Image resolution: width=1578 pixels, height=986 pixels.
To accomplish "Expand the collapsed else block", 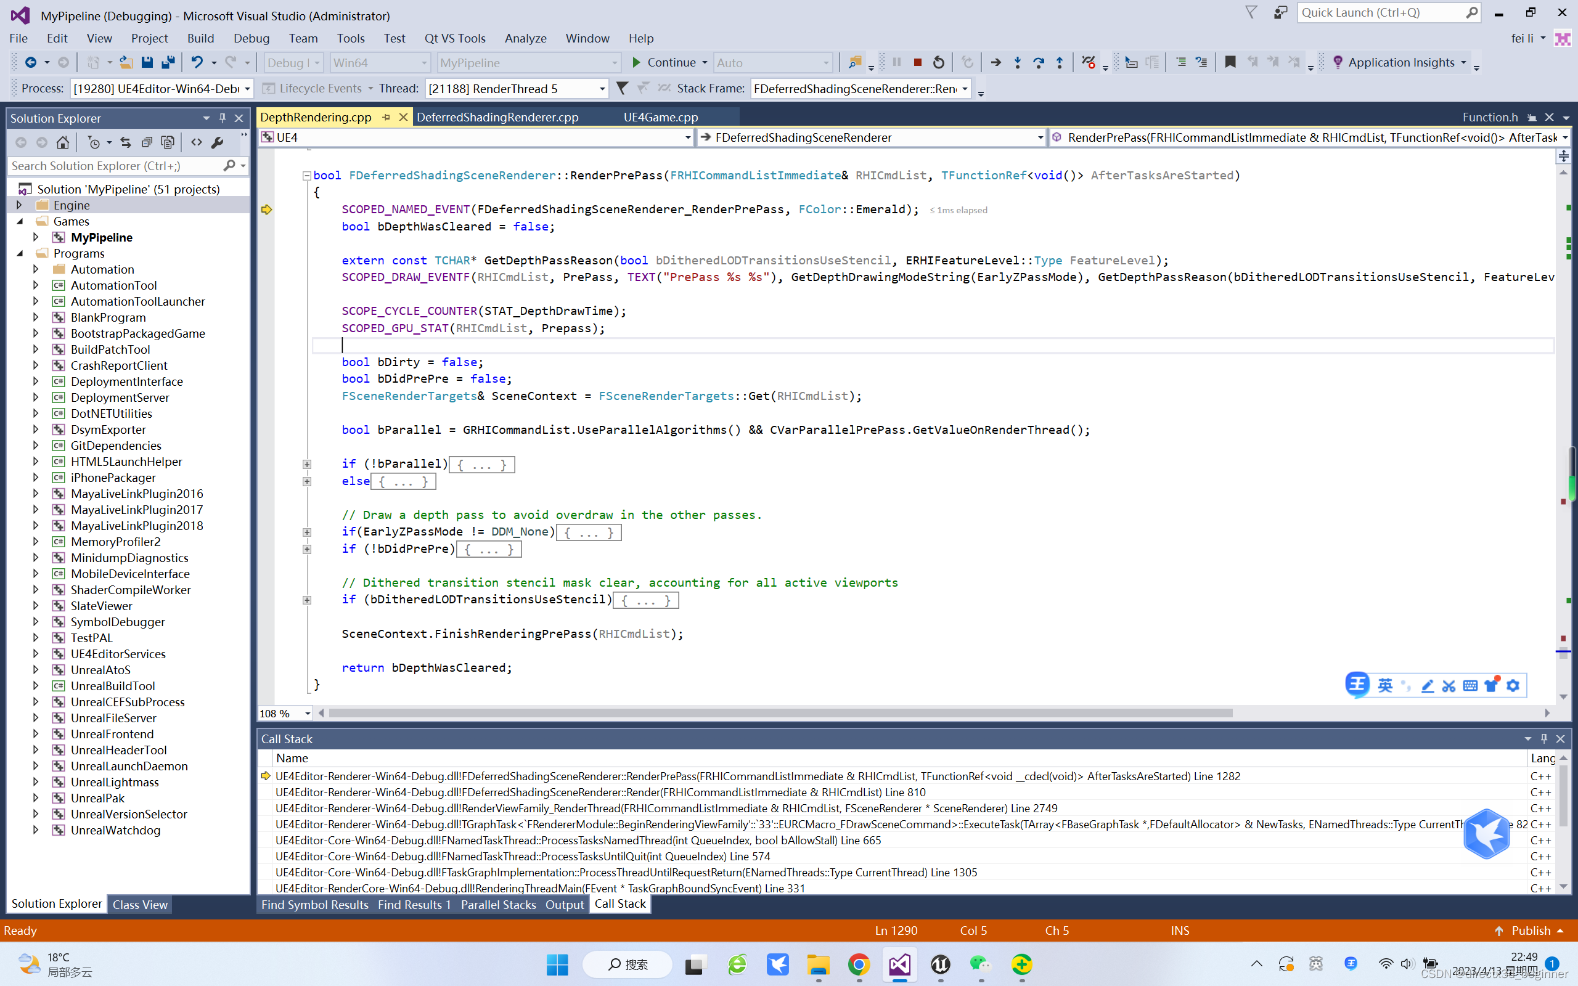I will (x=306, y=481).
